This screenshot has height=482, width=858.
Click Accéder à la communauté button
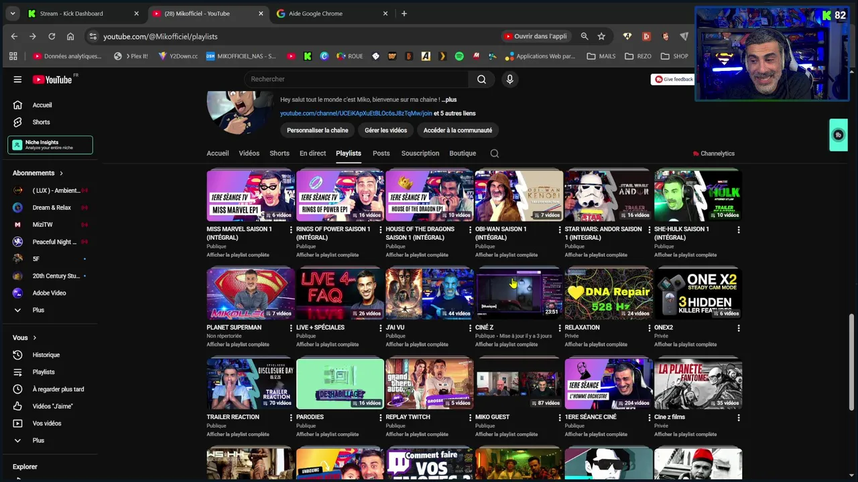point(458,131)
